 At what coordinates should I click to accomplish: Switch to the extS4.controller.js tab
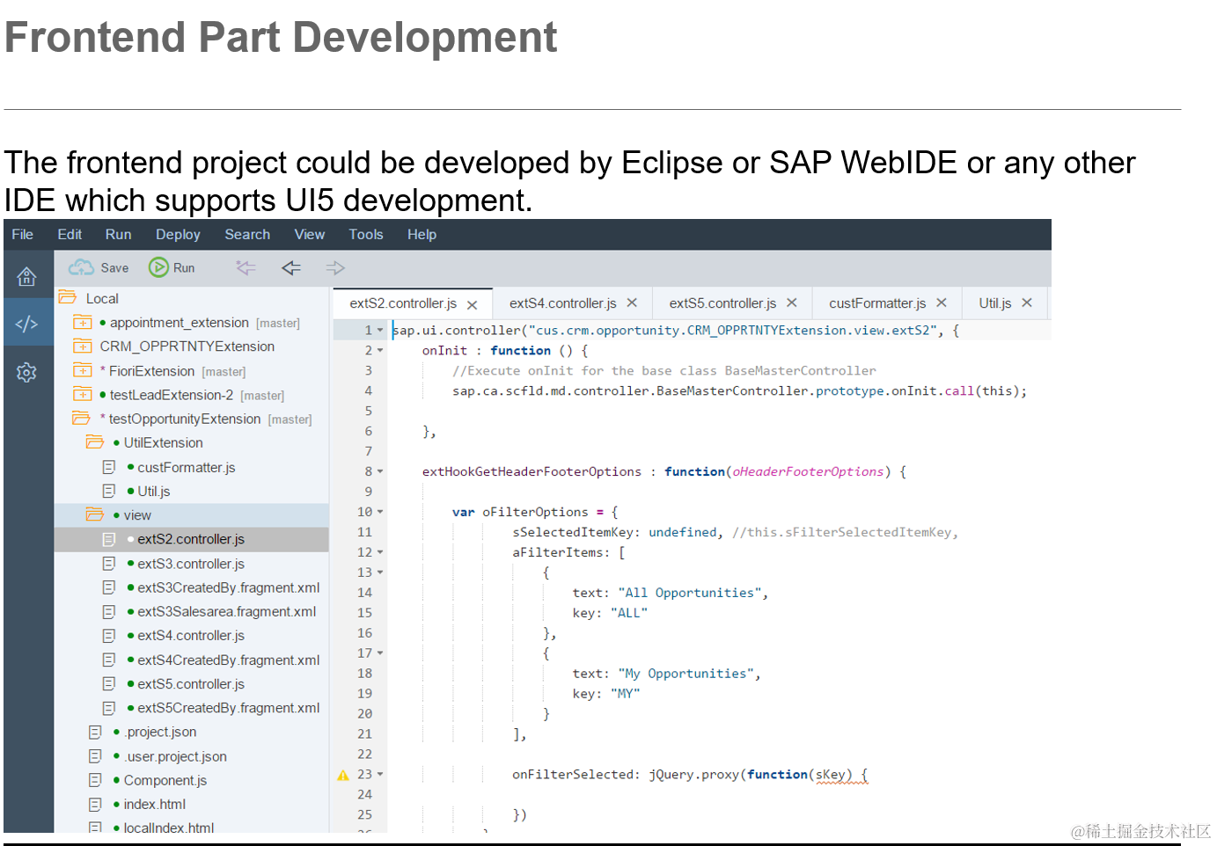coord(563,303)
